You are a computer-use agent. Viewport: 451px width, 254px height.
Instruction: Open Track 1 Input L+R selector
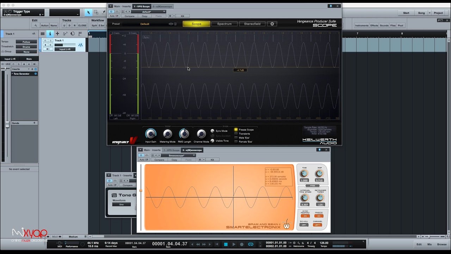pyautogui.click(x=65, y=49)
